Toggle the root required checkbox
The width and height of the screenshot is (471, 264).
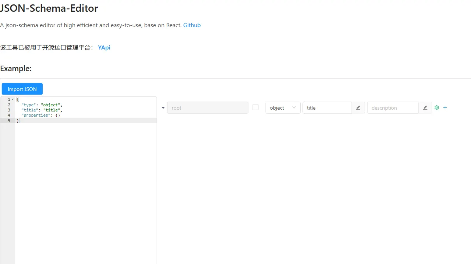click(255, 107)
